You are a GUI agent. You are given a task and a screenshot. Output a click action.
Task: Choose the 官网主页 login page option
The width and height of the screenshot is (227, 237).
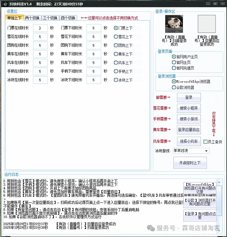174,62
